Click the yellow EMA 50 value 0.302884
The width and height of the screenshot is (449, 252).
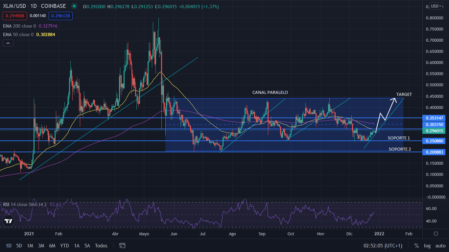click(45, 34)
